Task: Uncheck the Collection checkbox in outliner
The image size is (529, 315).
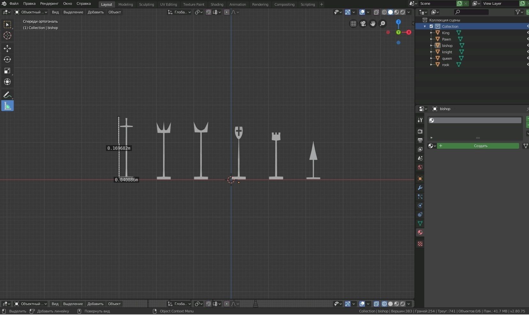Action: [x=431, y=26]
